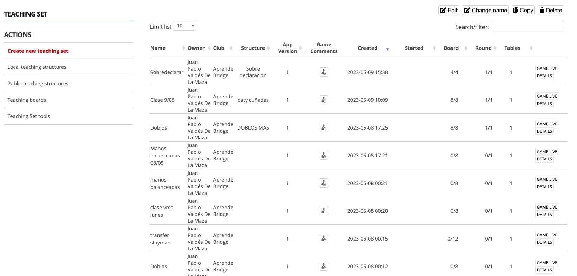Open Public teaching structures
Viewport: 577px width, 276px height.
(38, 84)
